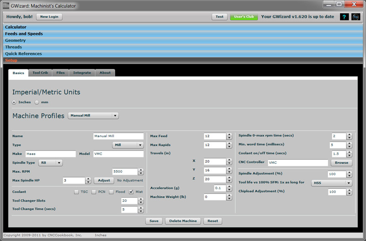366x241 pixels.
Task: Increase Spindle Adjustment percent with up arrow
Action: (x=349, y=172)
